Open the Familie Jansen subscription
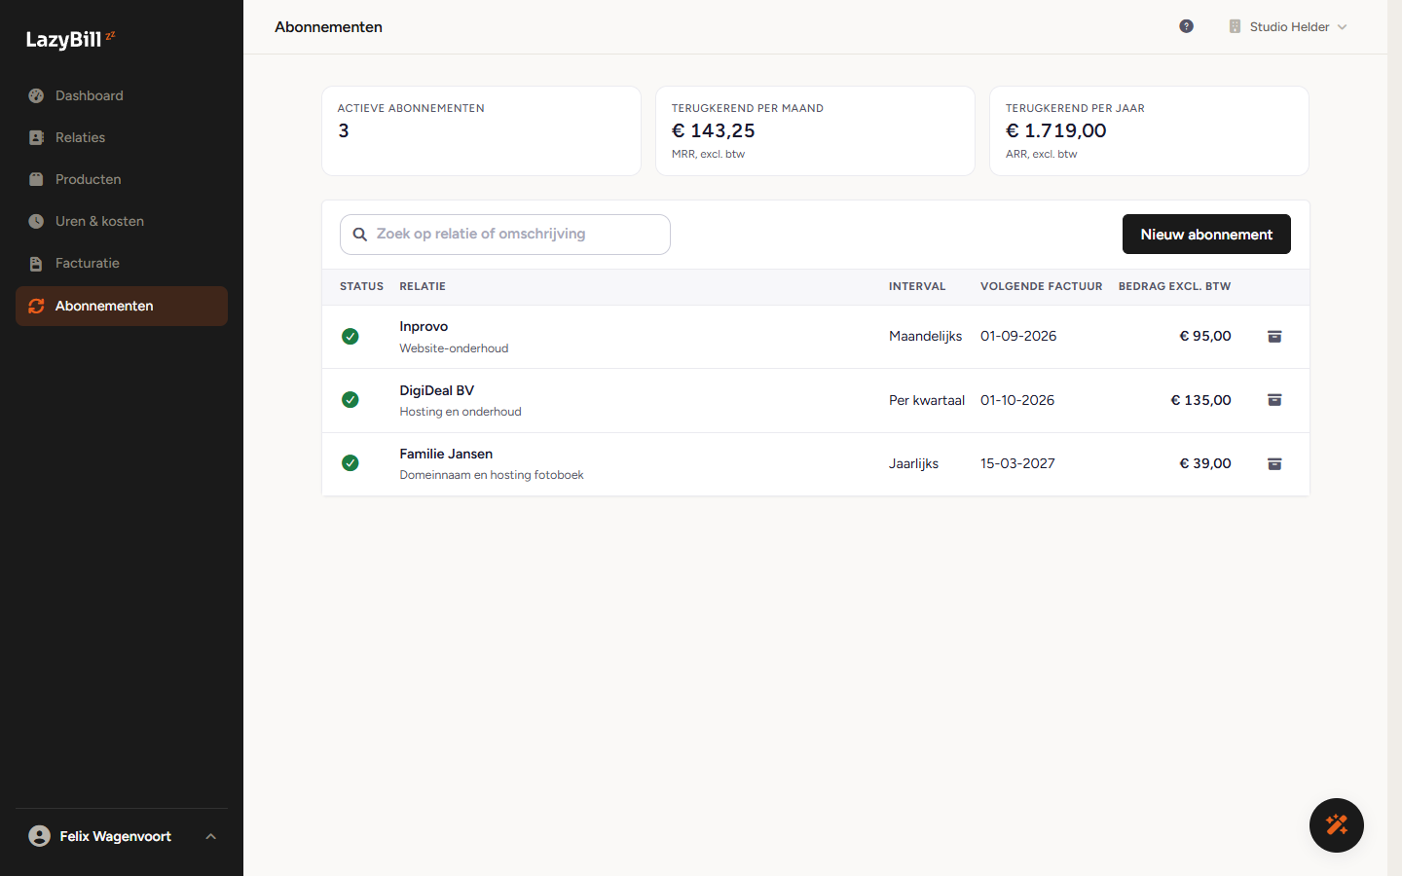The height and width of the screenshot is (876, 1402). 816,464
